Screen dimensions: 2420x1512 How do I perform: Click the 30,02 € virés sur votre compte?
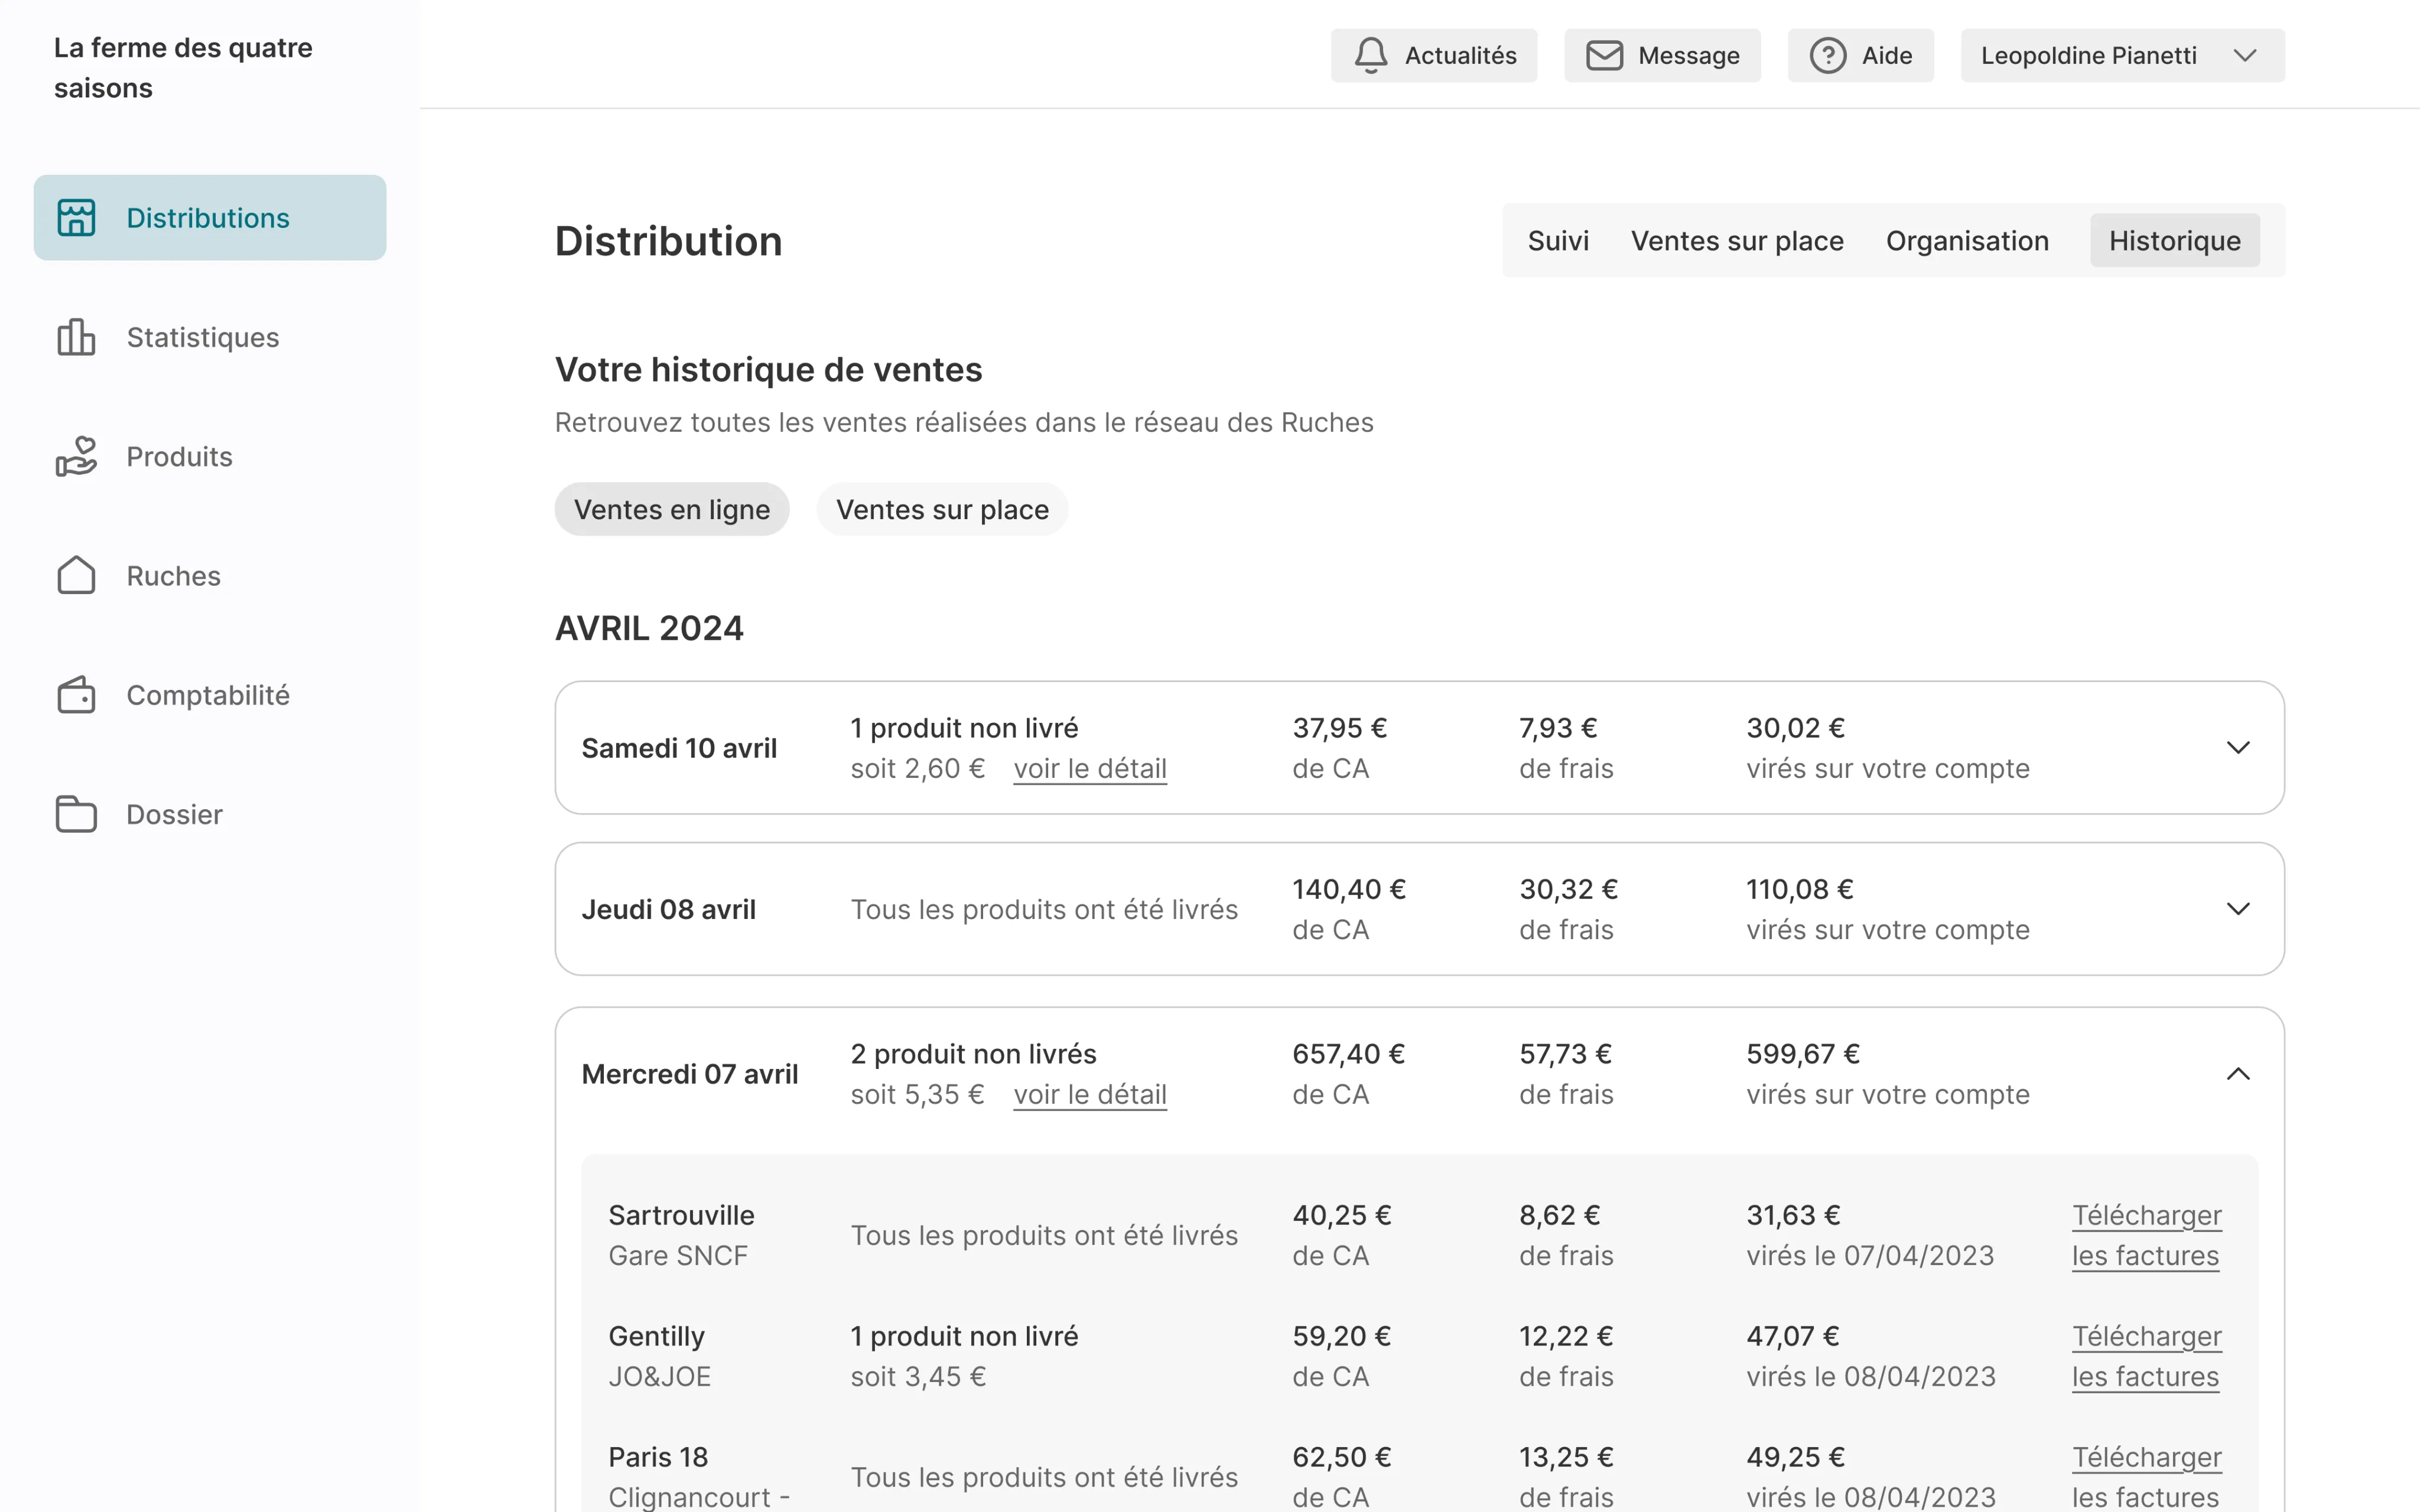click(x=1888, y=748)
